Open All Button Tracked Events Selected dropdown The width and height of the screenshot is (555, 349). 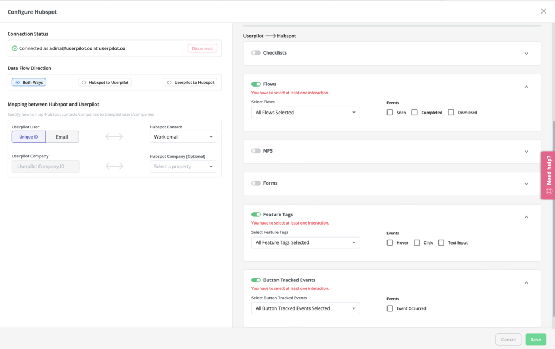tap(306, 308)
